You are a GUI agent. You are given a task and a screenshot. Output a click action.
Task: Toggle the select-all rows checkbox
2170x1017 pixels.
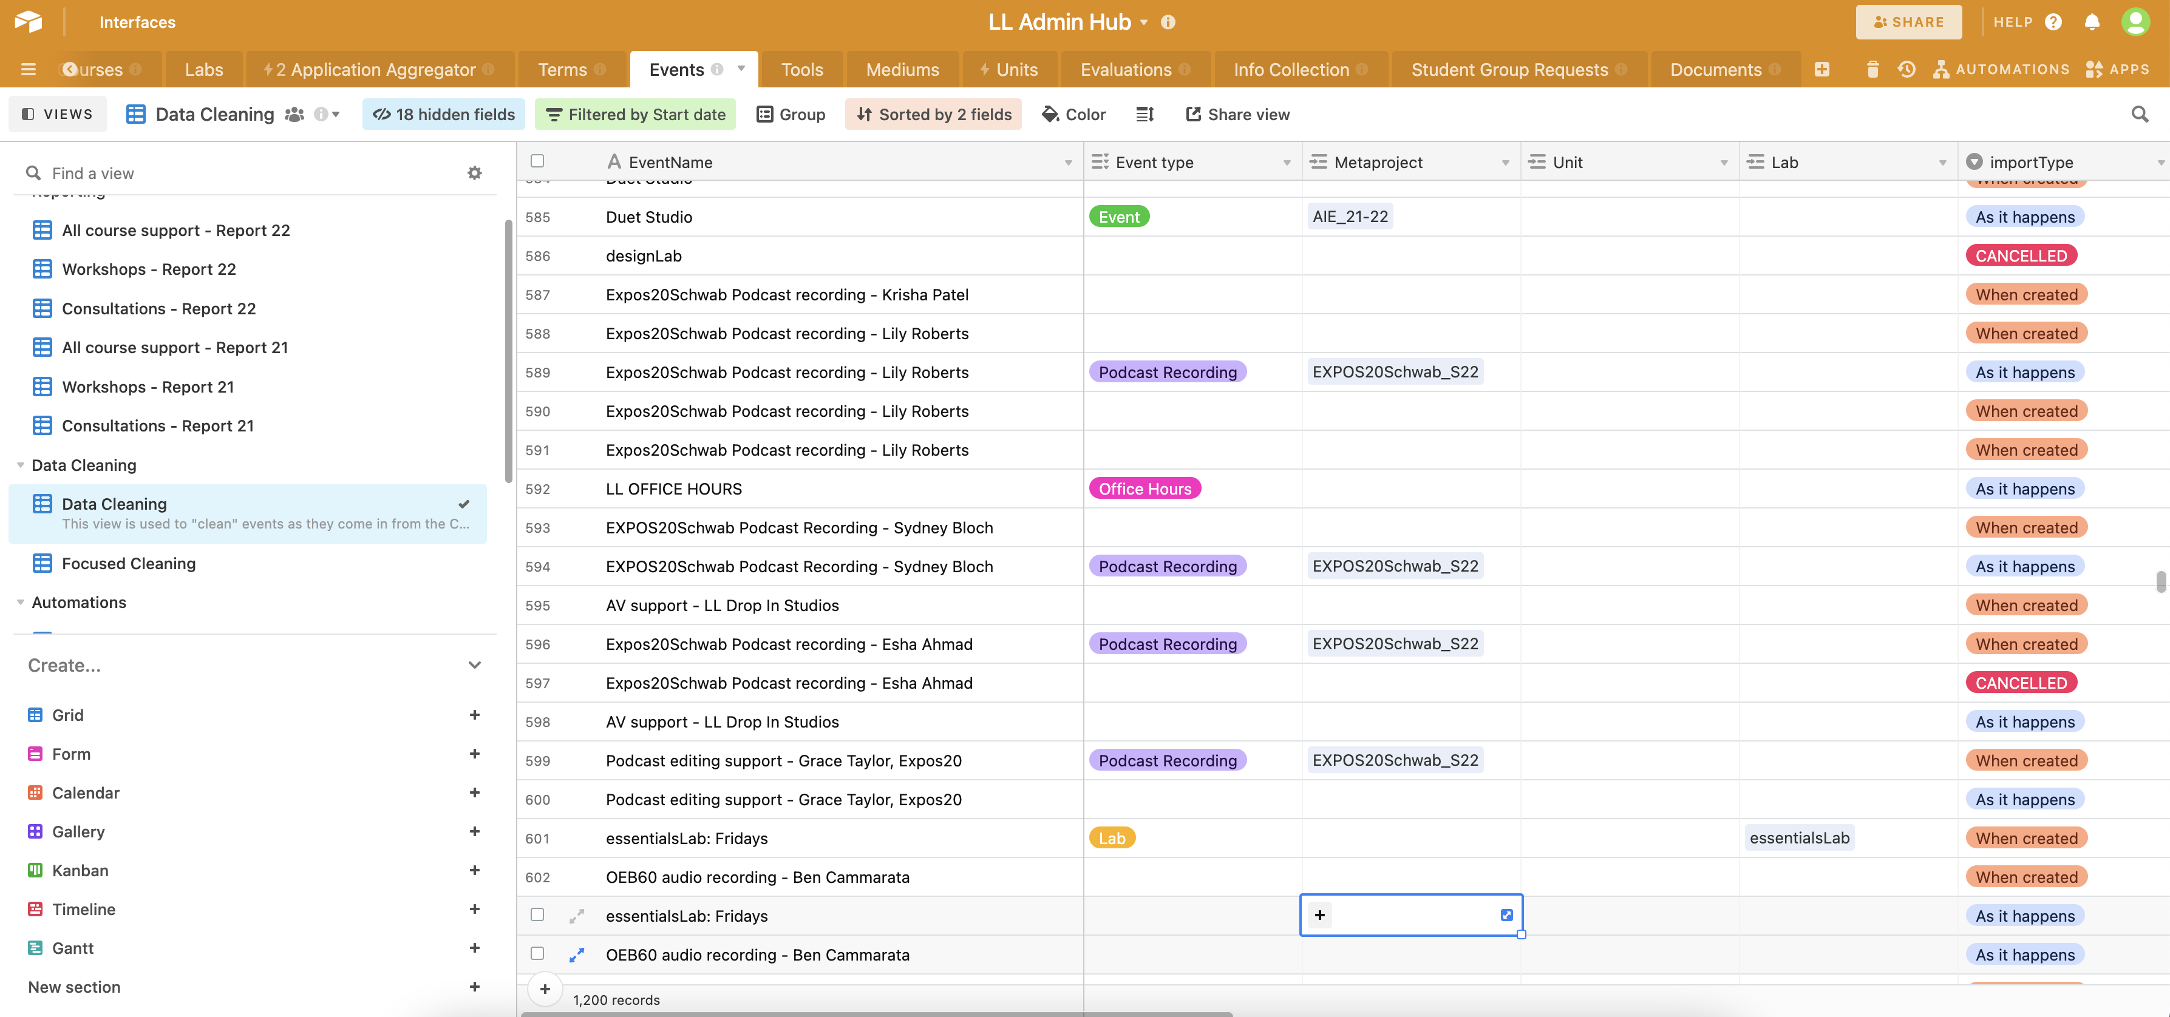[x=537, y=161]
